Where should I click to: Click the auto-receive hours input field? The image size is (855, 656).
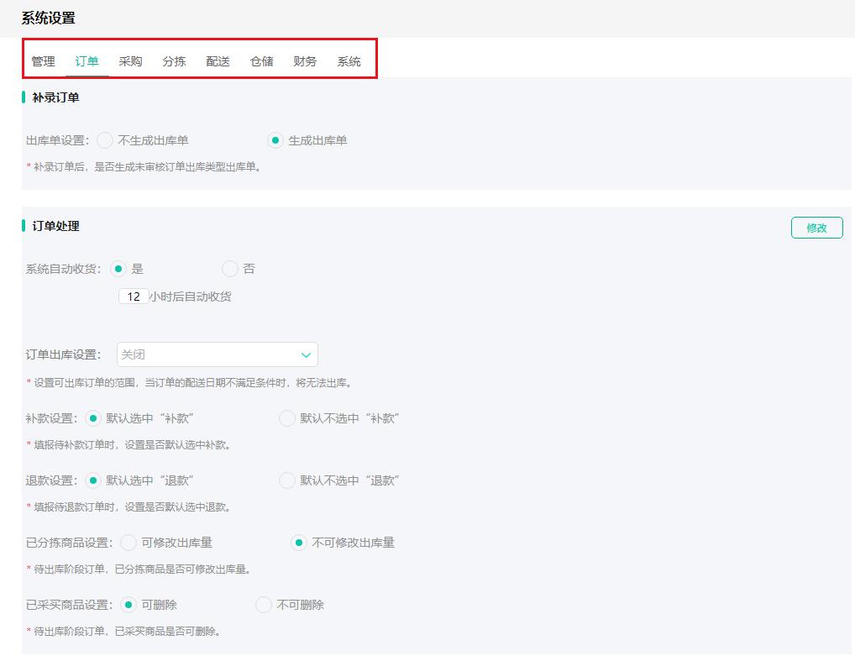click(133, 297)
